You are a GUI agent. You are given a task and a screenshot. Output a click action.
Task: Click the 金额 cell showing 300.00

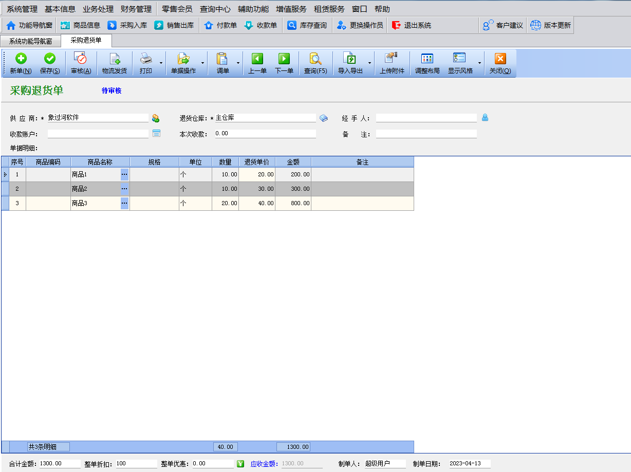coord(293,189)
